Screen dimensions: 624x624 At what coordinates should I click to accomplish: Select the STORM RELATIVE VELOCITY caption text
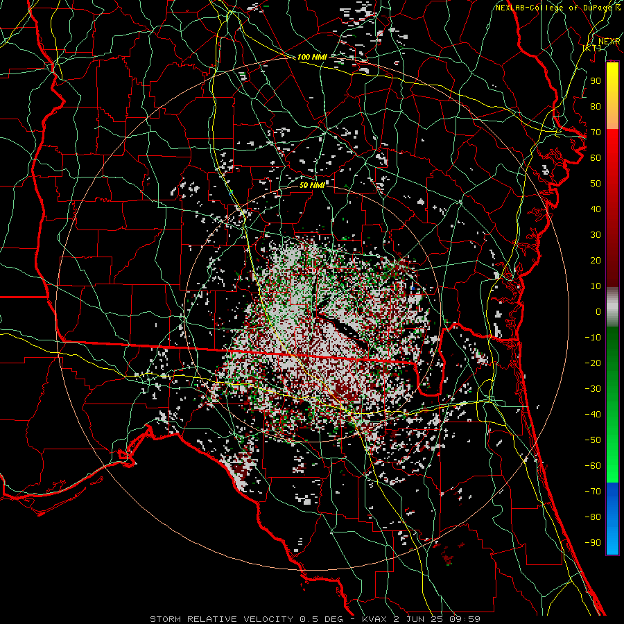[x=221, y=619]
